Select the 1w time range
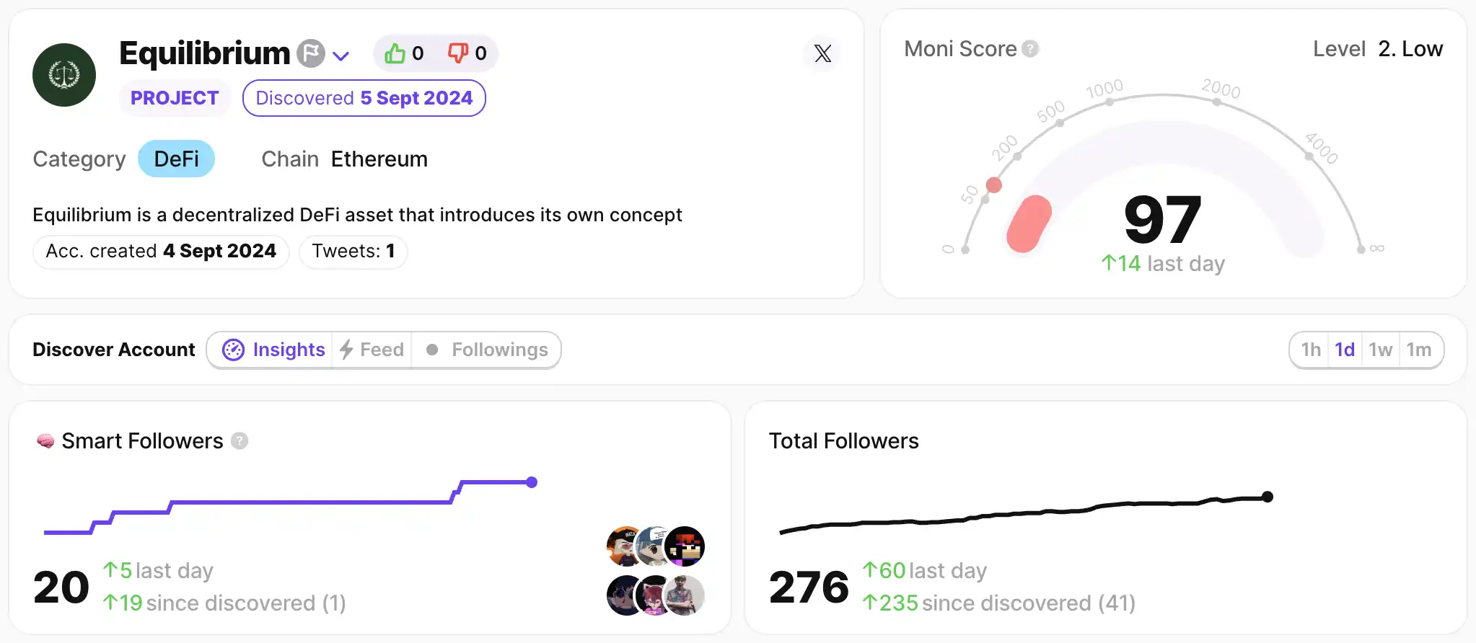The width and height of the screenshot is (1476, 643). point(1380,350)
